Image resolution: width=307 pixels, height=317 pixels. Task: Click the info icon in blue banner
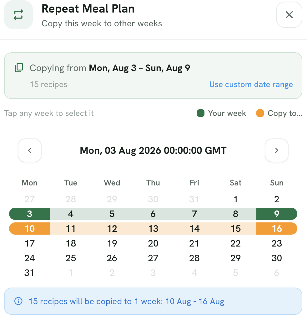[18, 301]
